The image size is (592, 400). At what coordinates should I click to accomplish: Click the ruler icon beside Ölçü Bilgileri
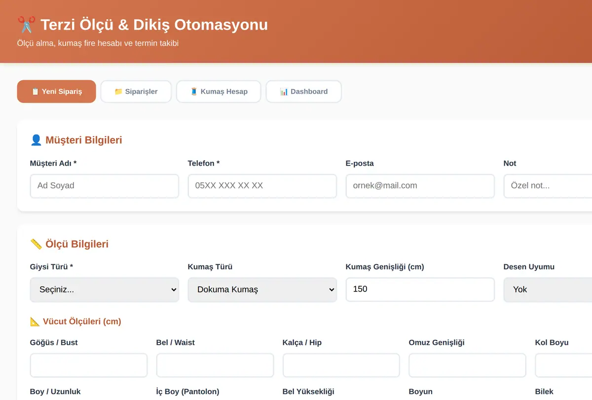[x=36, y=244]
